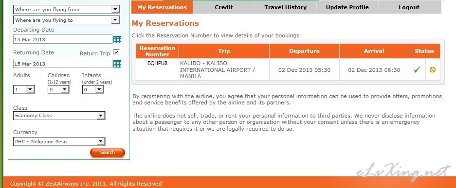The image size is (456, 188).
Task: Expand the 'Where are you flying from' dropdown
Action: 66,9
